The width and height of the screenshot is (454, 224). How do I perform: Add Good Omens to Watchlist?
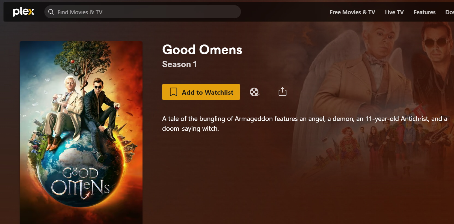201,92
